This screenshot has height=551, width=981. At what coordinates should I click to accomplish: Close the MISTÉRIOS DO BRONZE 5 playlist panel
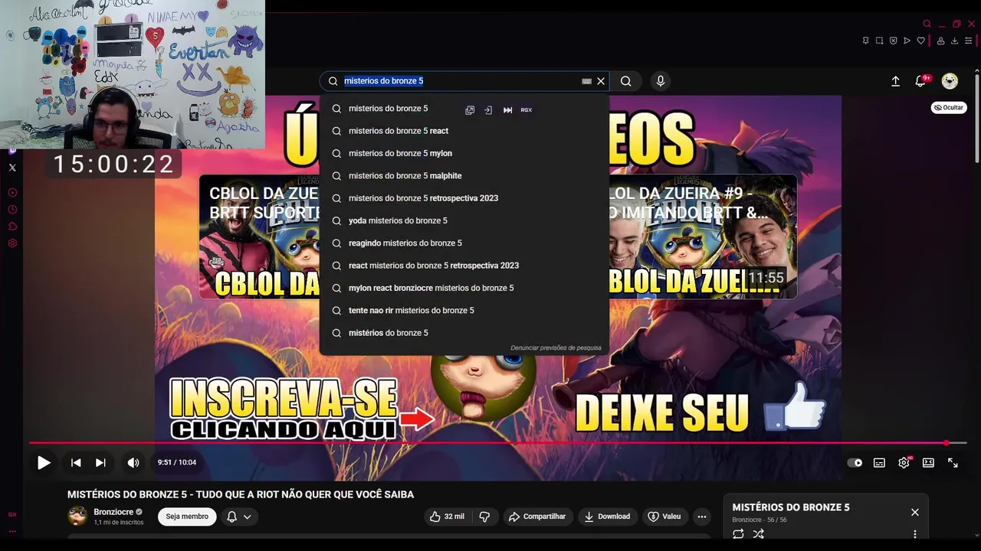click(914, 512)
